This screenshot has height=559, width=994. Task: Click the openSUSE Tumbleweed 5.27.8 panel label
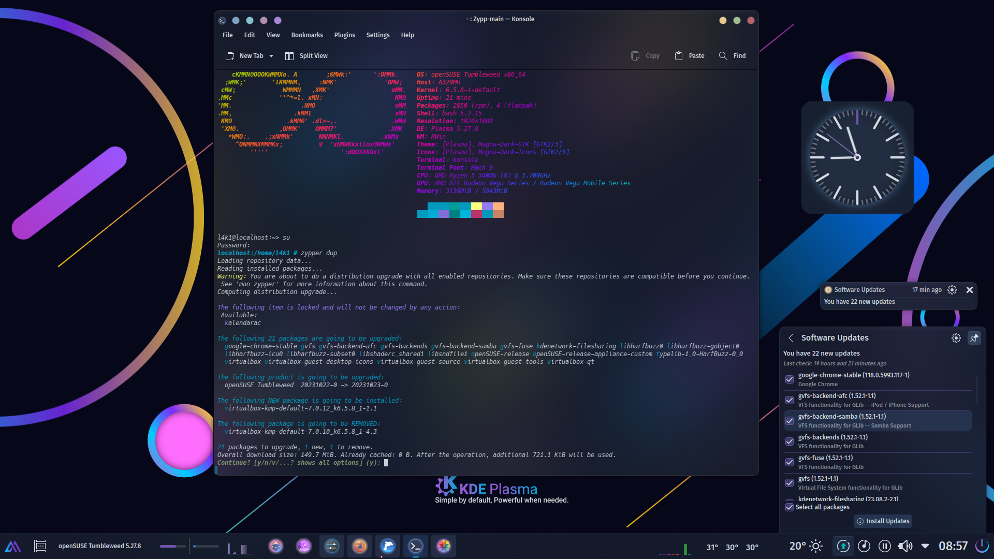coord(99,546)
